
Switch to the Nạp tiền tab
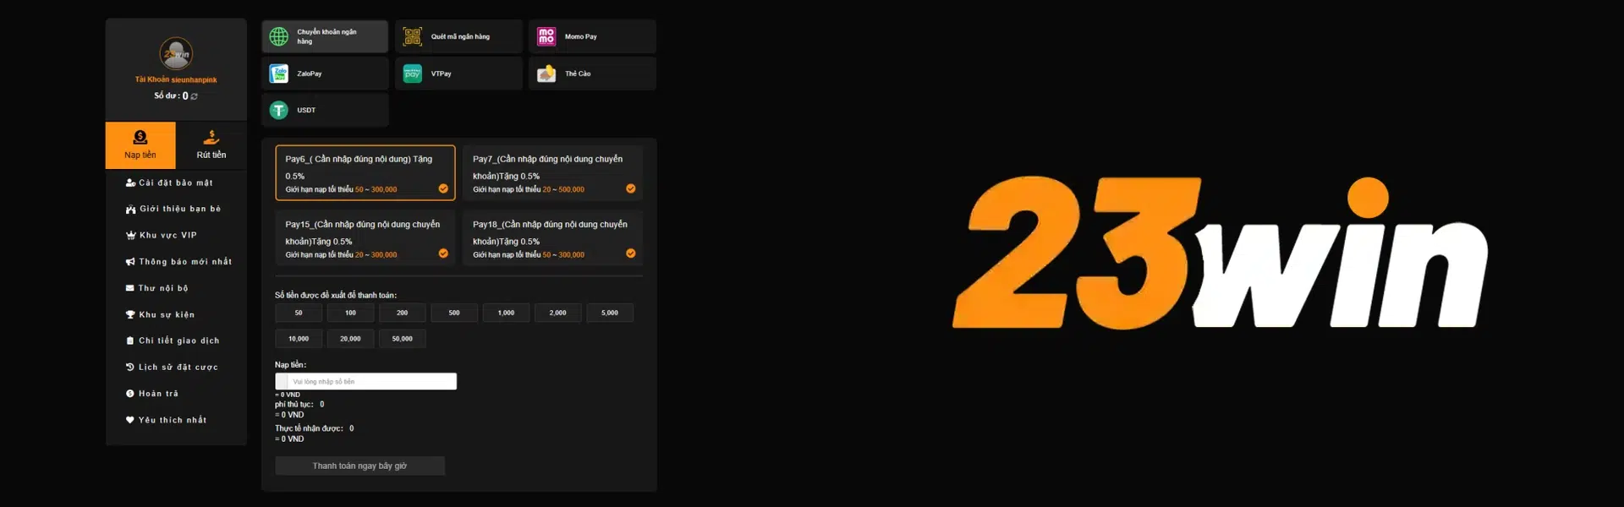pos(140,145)
